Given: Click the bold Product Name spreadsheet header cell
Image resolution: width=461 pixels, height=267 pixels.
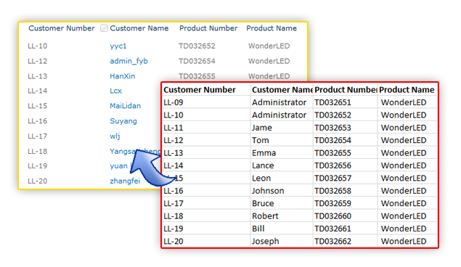Looking at the screenshot, I should pos(407,89).
